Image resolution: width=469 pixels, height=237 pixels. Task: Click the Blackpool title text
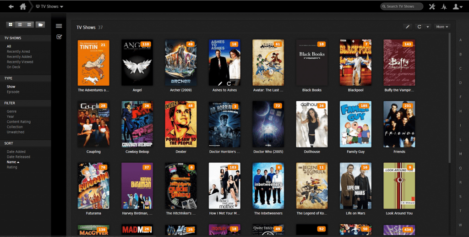(355, 90)
